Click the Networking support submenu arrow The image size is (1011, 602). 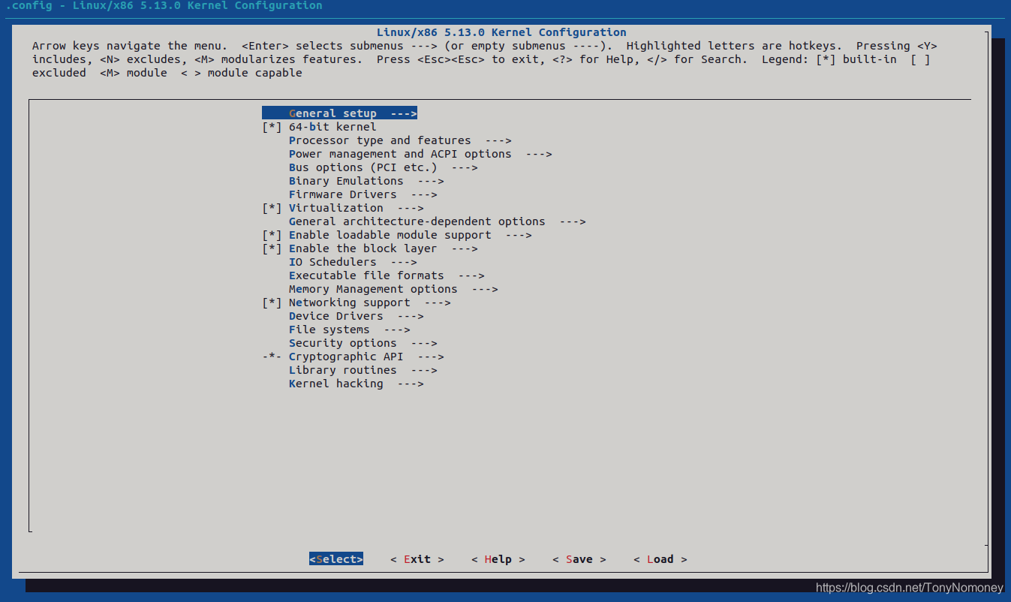tap(438, 303)
